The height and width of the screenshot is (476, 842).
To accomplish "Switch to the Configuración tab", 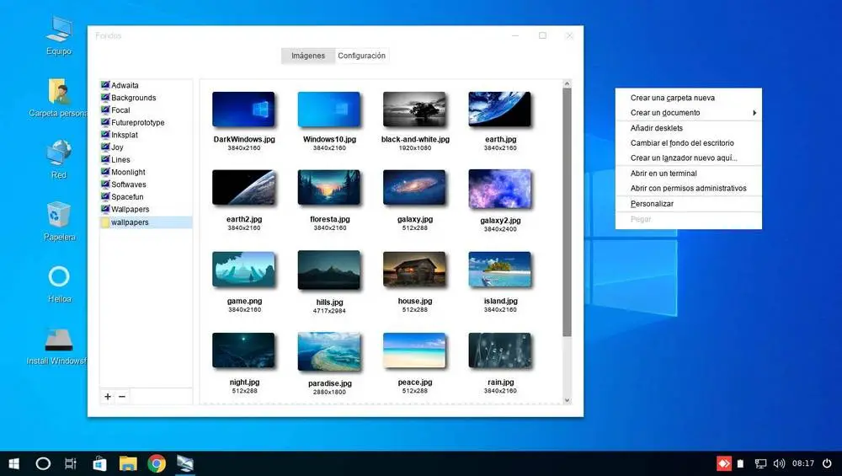I will click(361, 56).
